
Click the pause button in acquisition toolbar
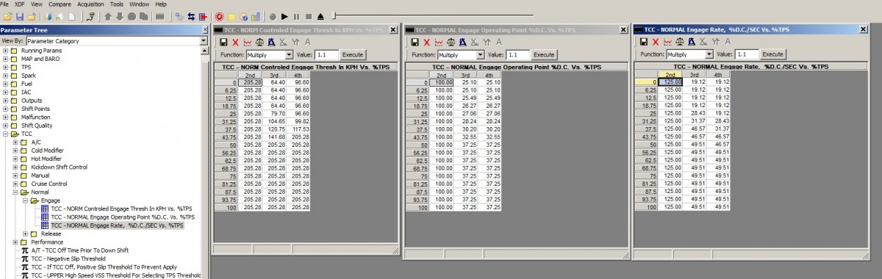pos(296,16)
